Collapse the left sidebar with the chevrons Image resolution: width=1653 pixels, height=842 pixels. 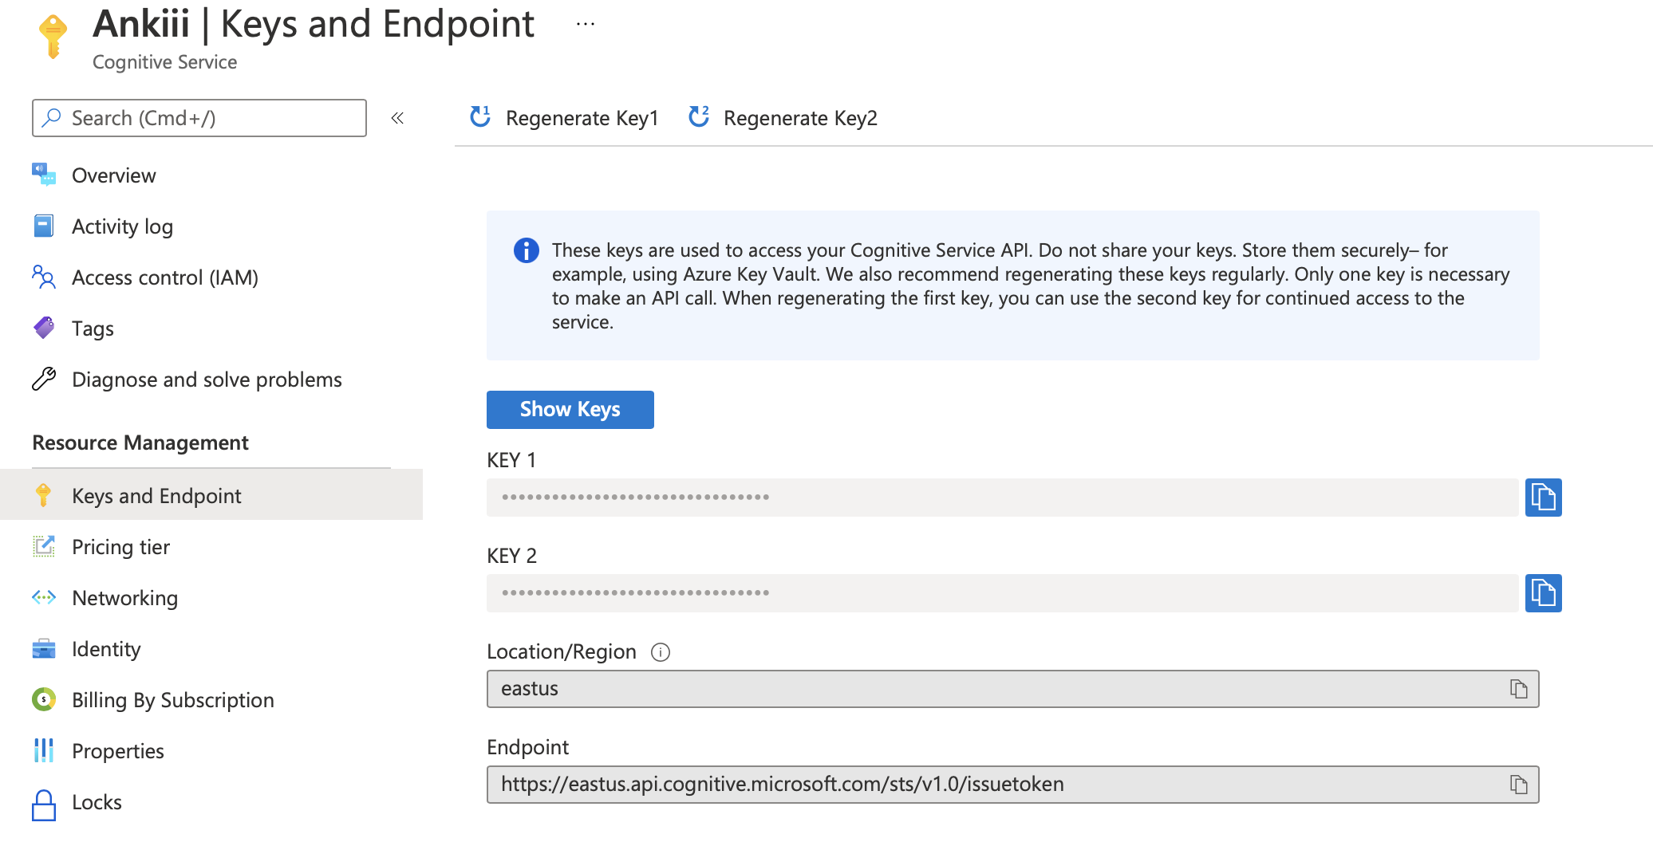point(397,118)
